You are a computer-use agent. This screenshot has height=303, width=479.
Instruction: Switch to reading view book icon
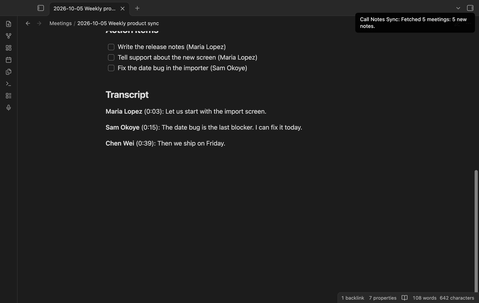point(404,298)
